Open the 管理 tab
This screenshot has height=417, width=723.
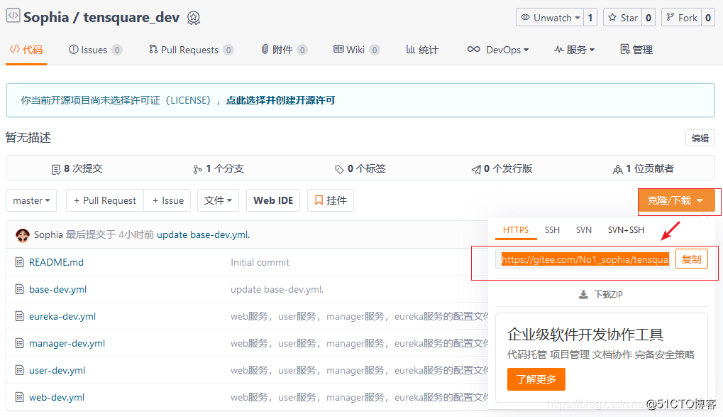click(636, 50)
